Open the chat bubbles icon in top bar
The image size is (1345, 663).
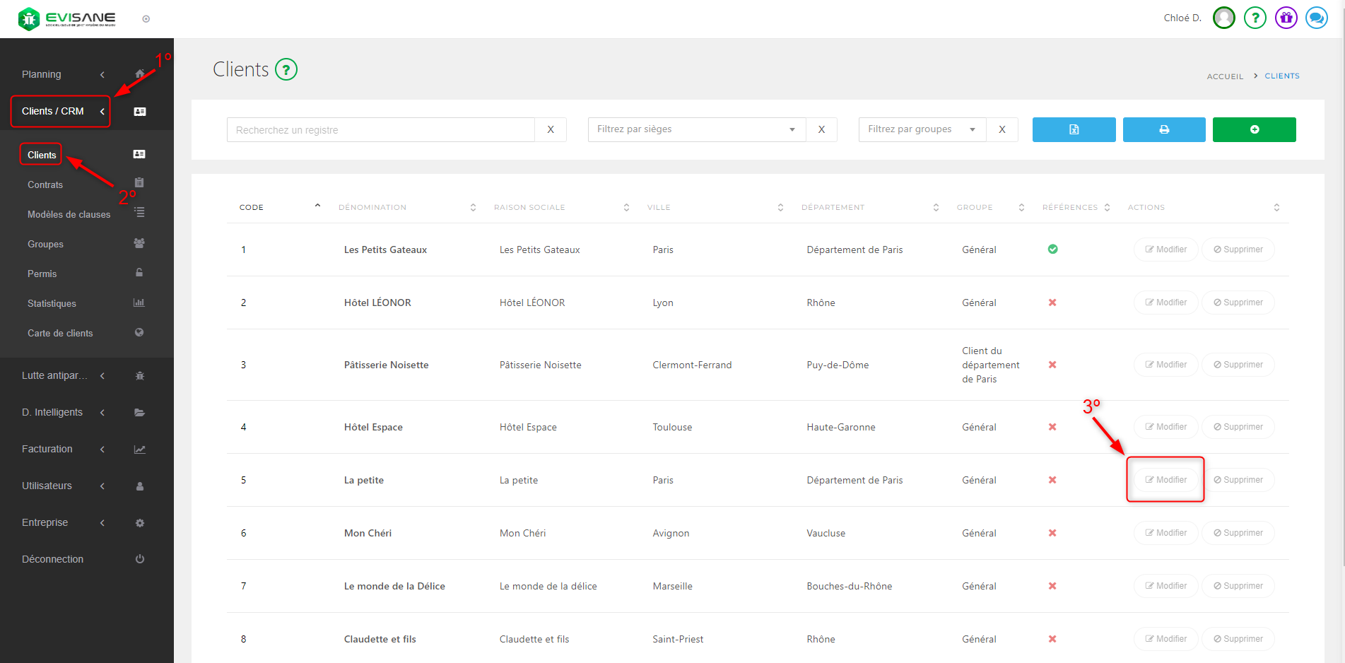tap(1316, 18)
